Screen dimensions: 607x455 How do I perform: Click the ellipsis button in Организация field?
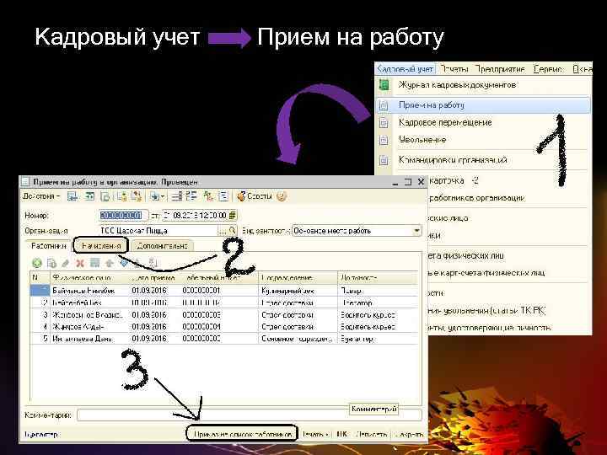pyautogui.click(x=223, y=231)
